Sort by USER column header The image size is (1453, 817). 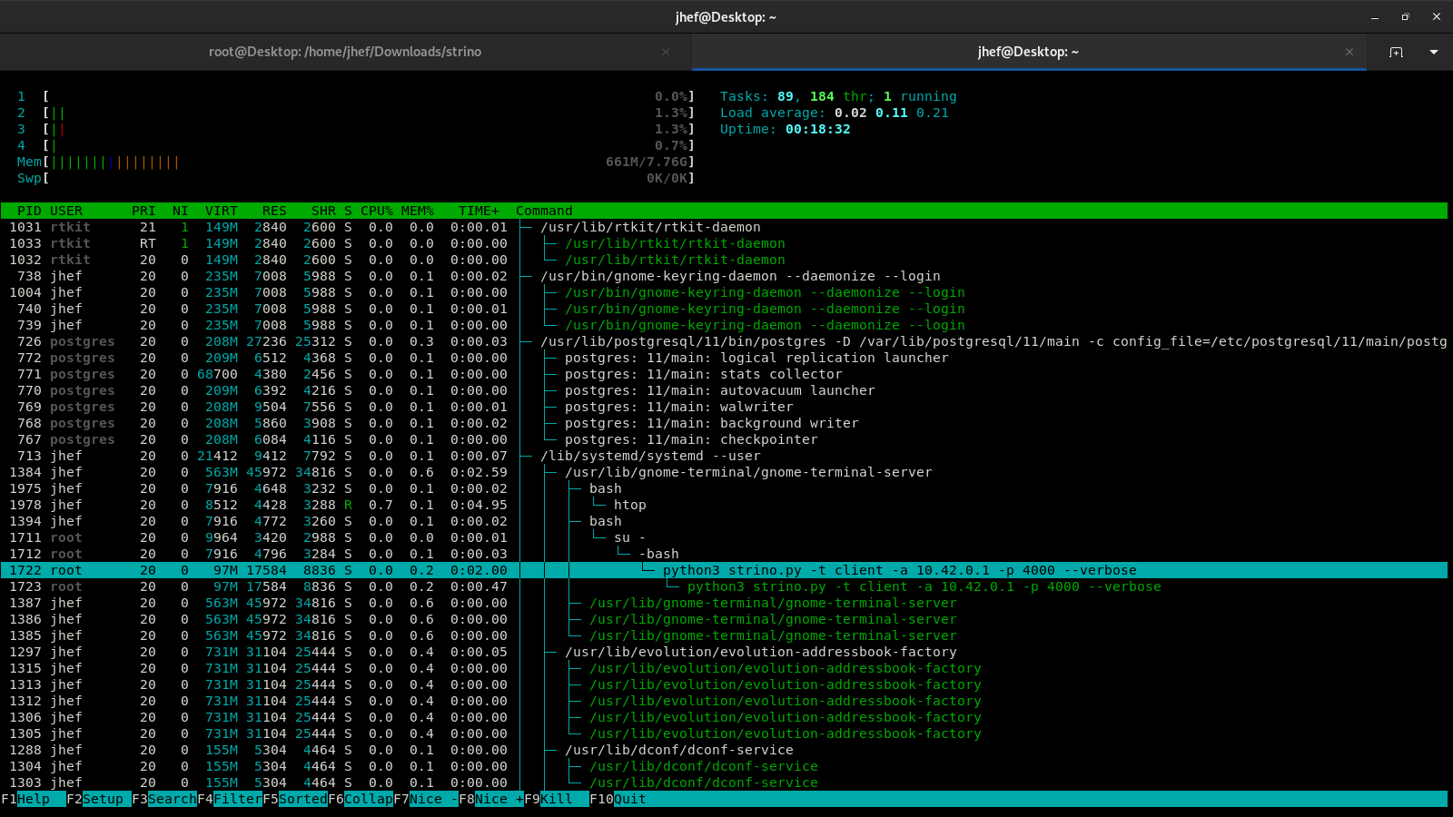[66, 211]
